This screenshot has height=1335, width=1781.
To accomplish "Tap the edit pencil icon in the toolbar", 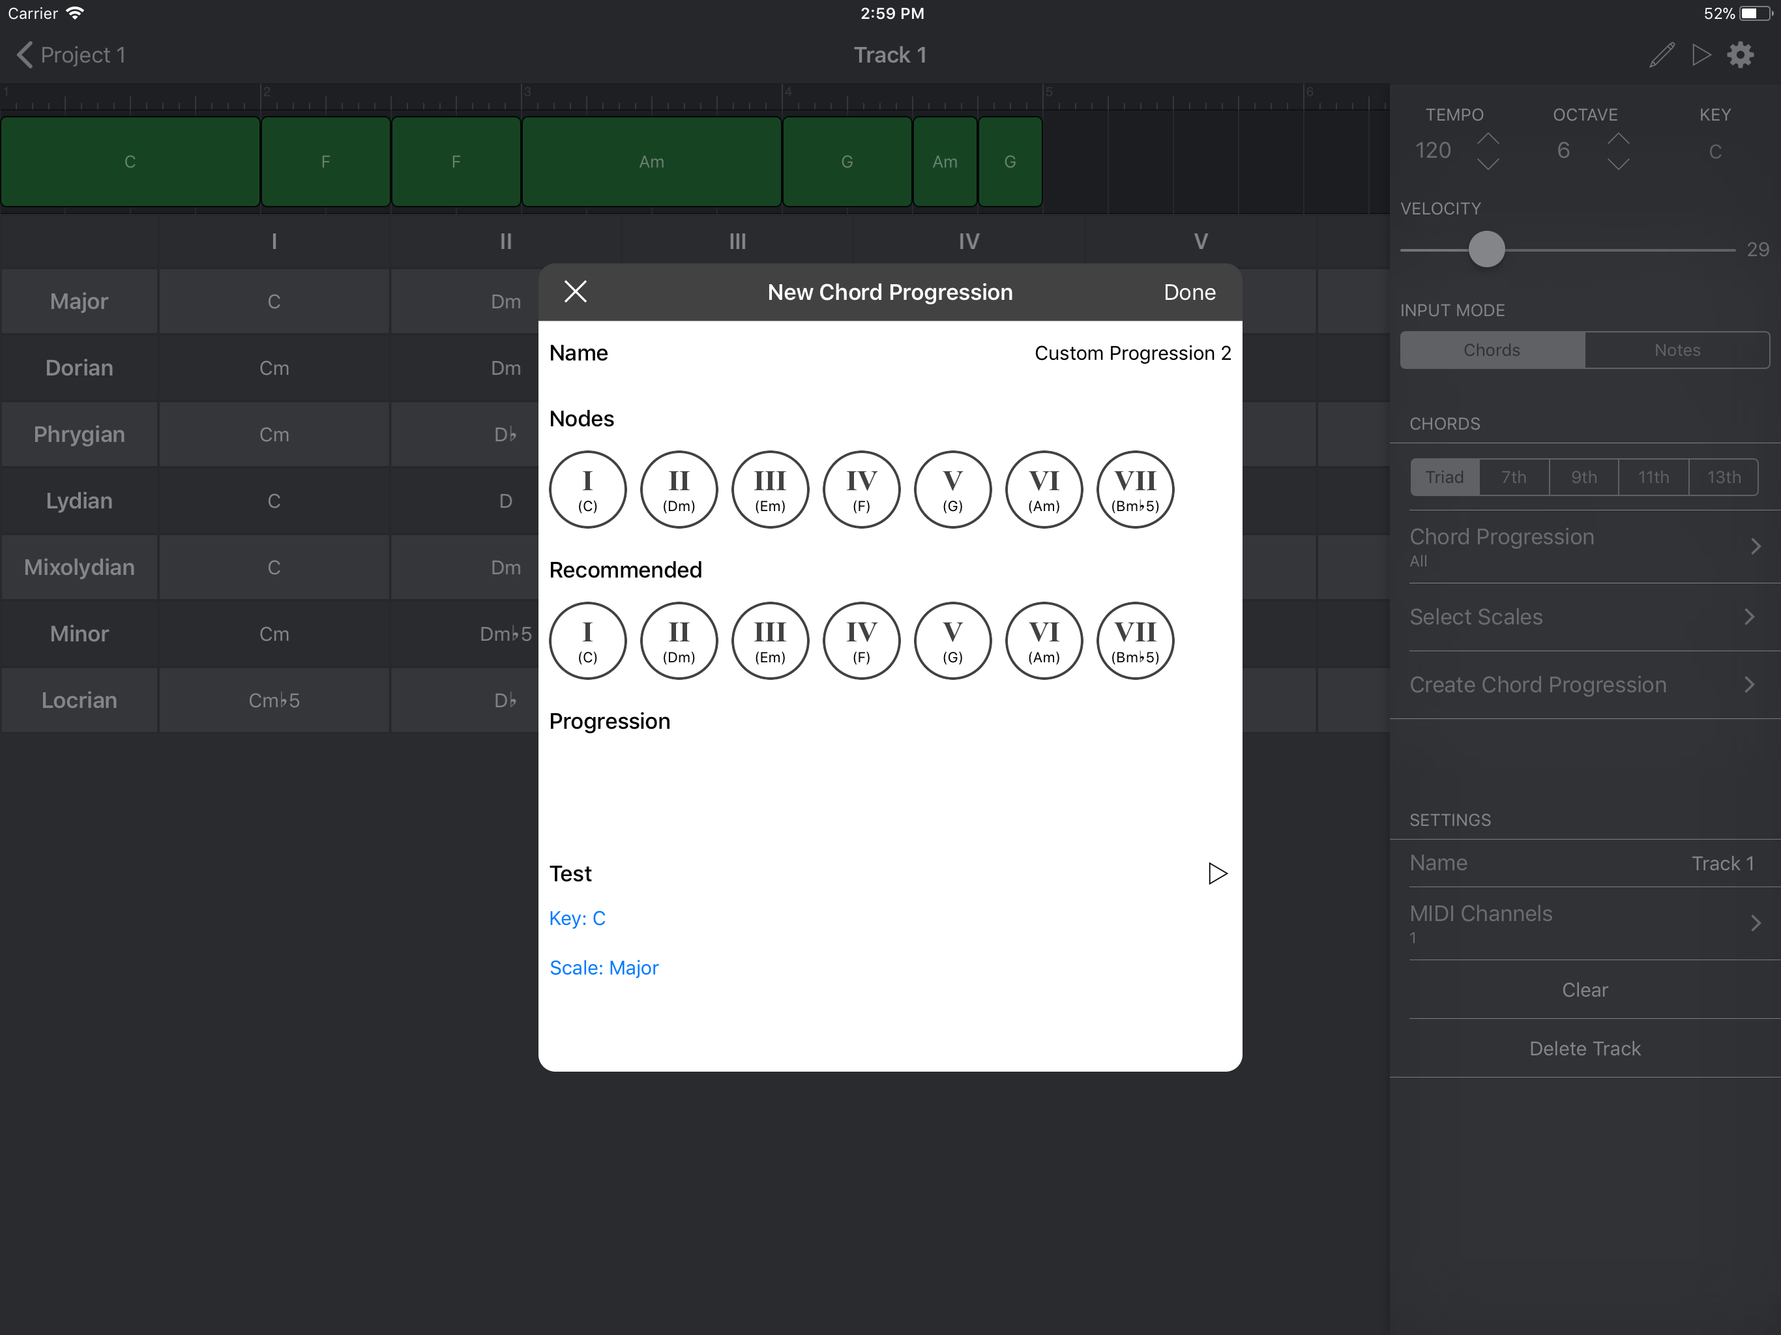I will pyautogui.click(x=1661, y=55).
